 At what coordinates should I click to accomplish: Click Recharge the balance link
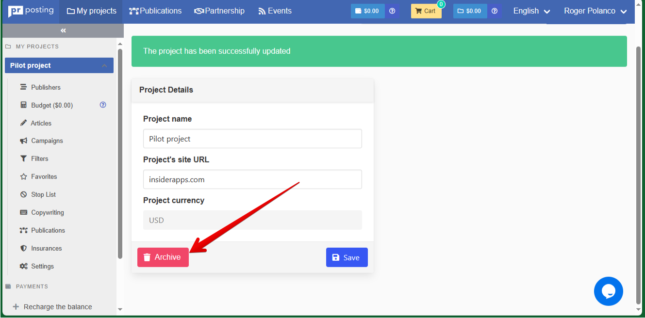tap(57, 307)
